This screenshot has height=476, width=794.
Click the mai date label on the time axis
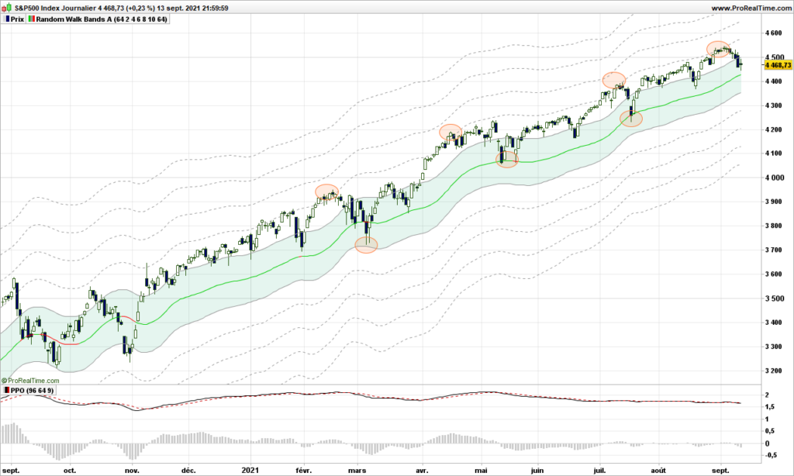pos(481,471)
